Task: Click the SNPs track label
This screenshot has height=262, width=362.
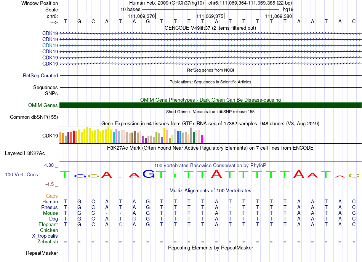Action: tap(51, 93)
